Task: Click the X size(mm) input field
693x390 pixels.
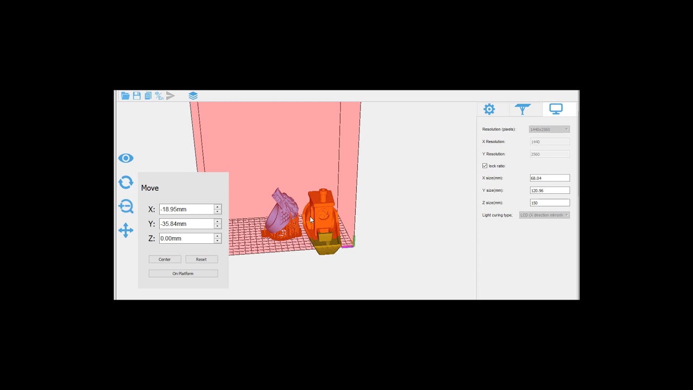Action: coord(550,178)
